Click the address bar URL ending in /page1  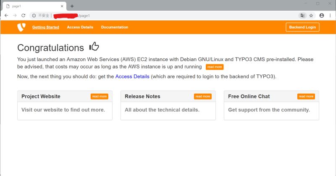click(71, 16)
